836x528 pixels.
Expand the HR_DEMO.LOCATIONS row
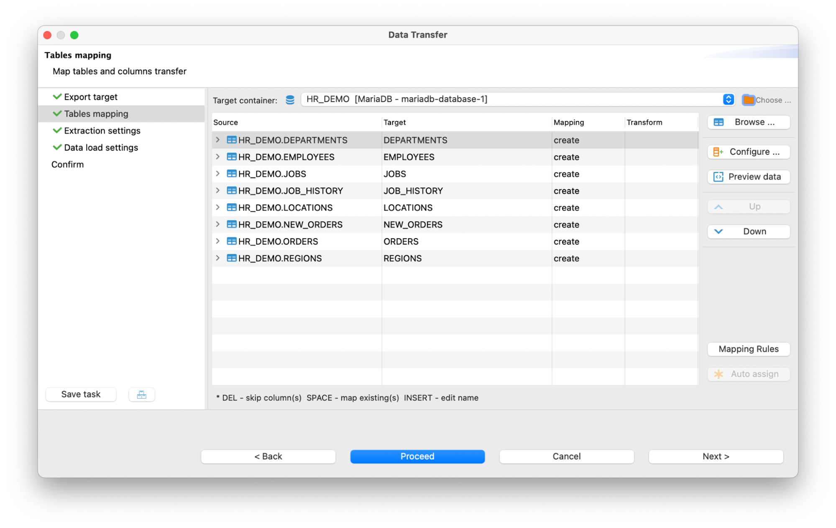click(x=218, y=208)
